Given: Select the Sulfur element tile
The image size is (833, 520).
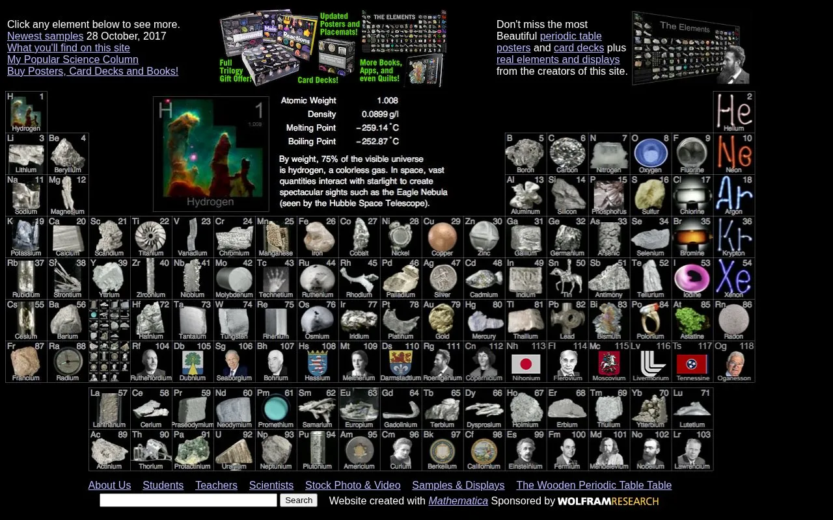Looking at the screenshot, I should [651, 196].
